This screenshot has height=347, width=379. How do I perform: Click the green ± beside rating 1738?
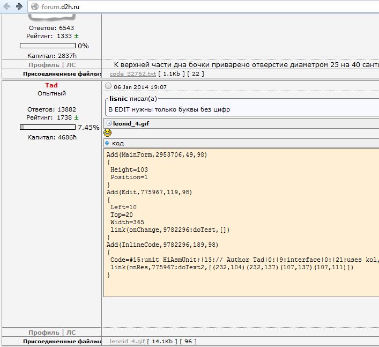coord(76,117)
